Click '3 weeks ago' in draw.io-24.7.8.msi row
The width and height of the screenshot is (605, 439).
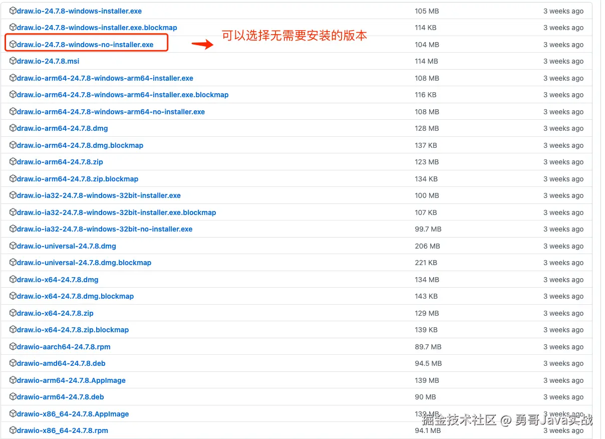tap(563, 61)
